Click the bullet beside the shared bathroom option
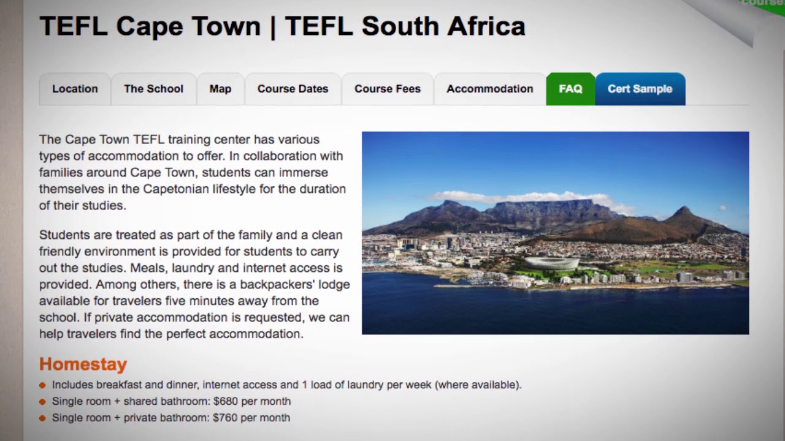Screen dimensions: 785x441 [x=42, y=402]
